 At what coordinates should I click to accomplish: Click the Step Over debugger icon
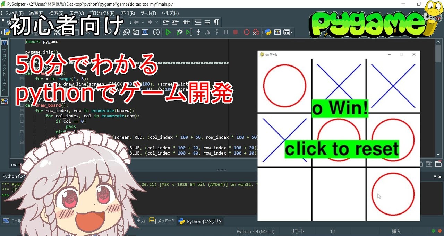coord(207,32)
